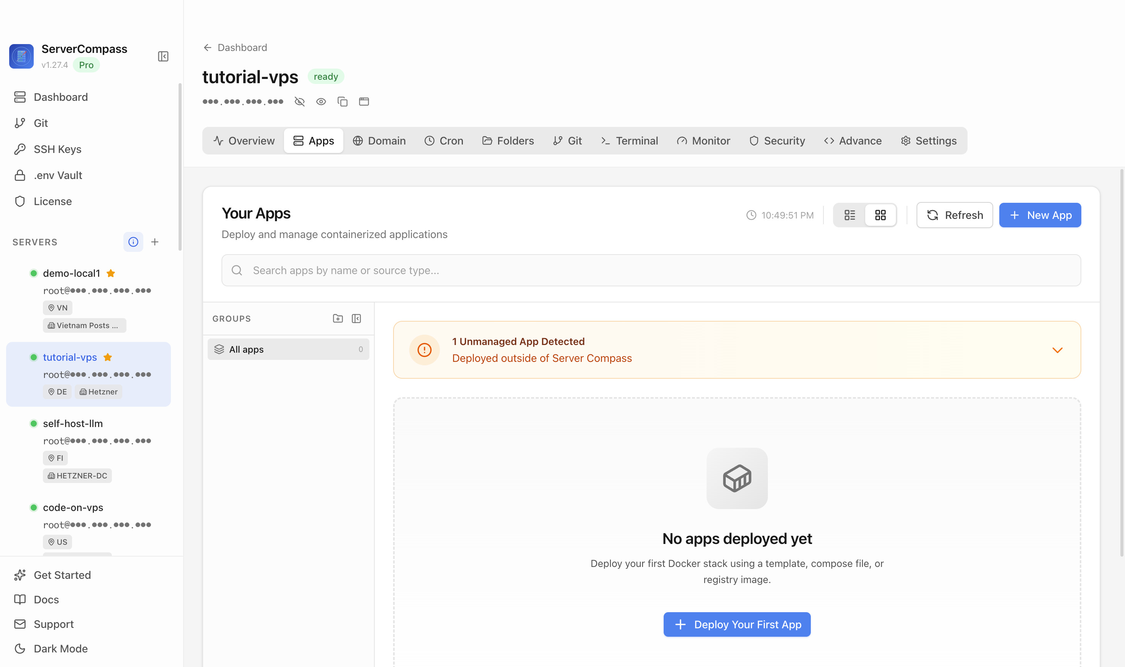Toggle favorite star on tutorial-vps
1125x667 pixels.
[108, 357]
